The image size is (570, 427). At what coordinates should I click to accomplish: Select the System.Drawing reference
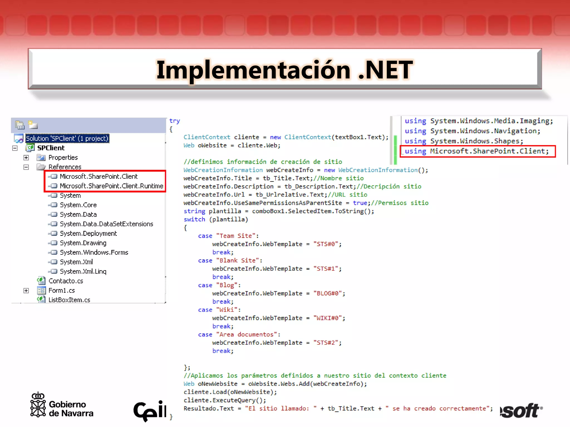coord(83,243)
